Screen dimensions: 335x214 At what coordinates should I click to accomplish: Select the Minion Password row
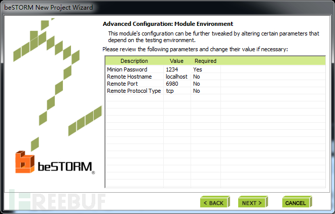(x=215, y=69)
